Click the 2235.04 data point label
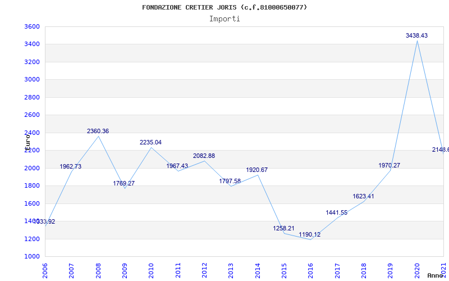This screenshot has width=449, height=281. pyautogui.click(x=150, y=142)
